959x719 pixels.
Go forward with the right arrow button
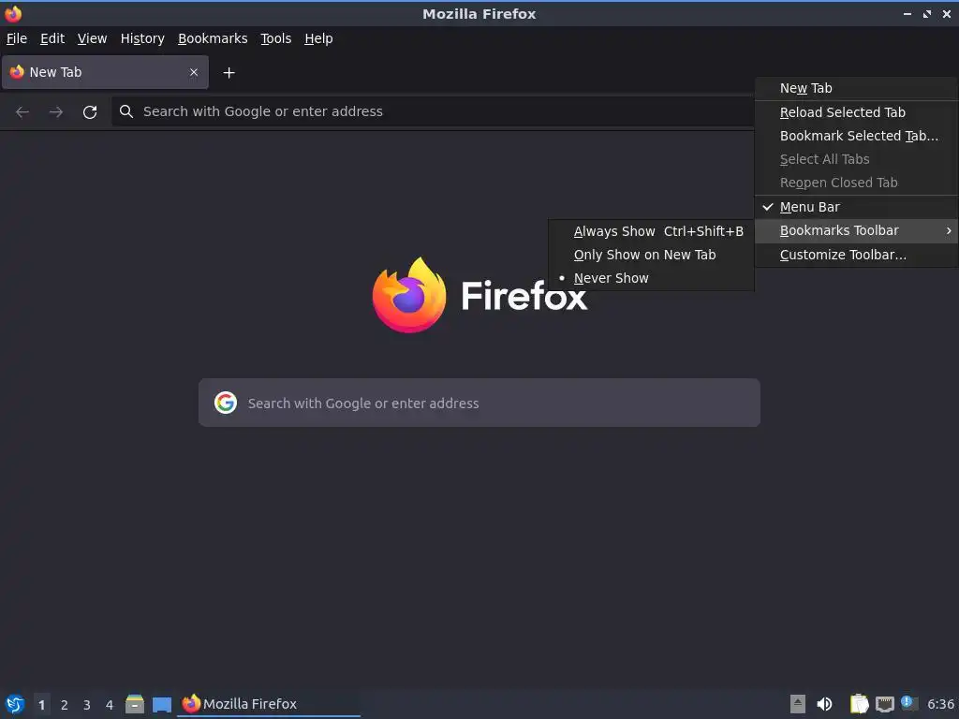[x=55, y=112]
